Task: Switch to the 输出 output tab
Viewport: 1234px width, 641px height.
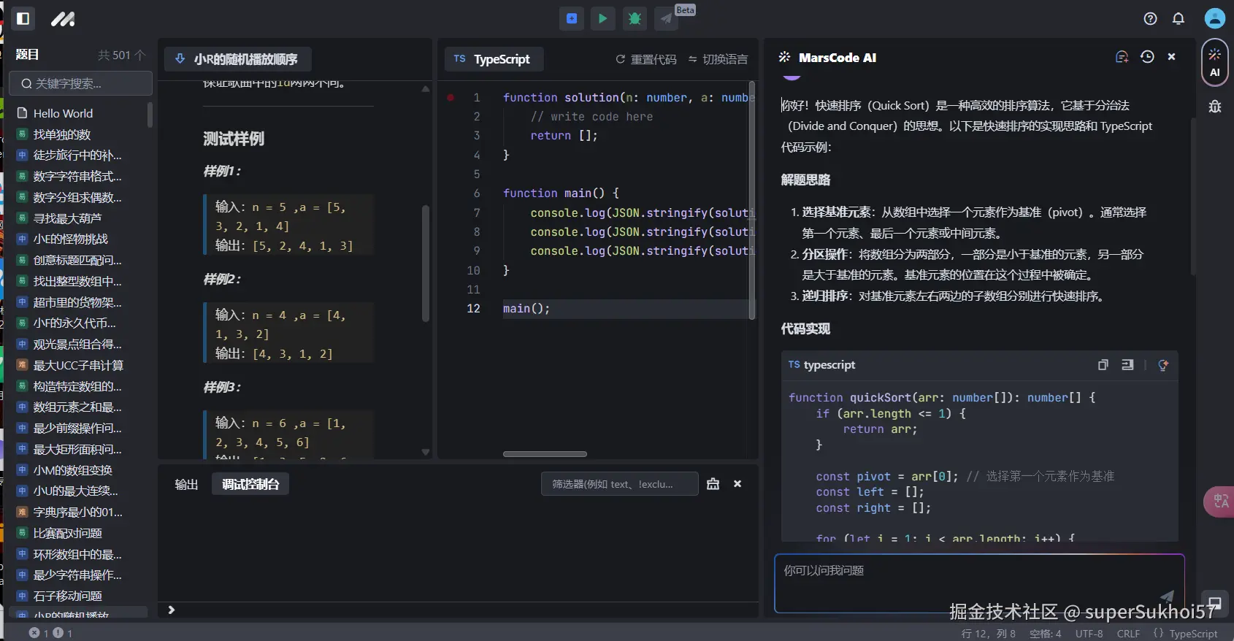Action: (x=186, y=484)
